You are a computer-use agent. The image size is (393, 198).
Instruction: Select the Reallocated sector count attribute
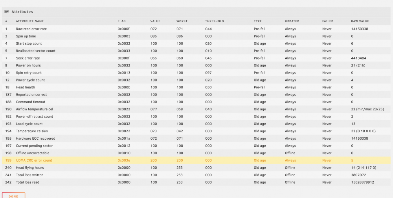36,51
